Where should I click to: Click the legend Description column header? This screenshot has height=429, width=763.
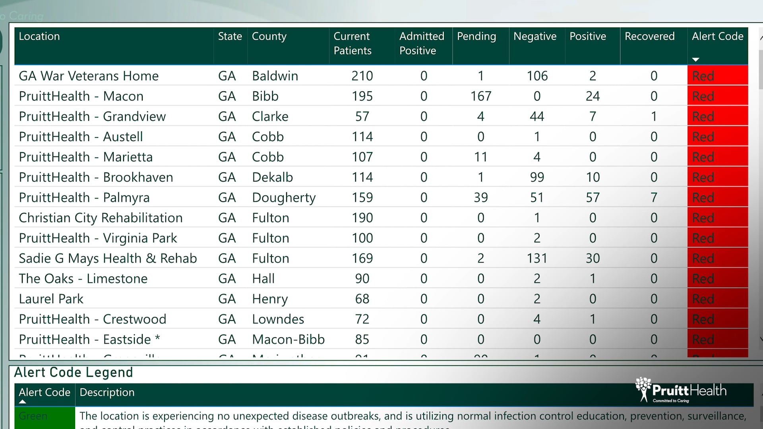[107, 392]
